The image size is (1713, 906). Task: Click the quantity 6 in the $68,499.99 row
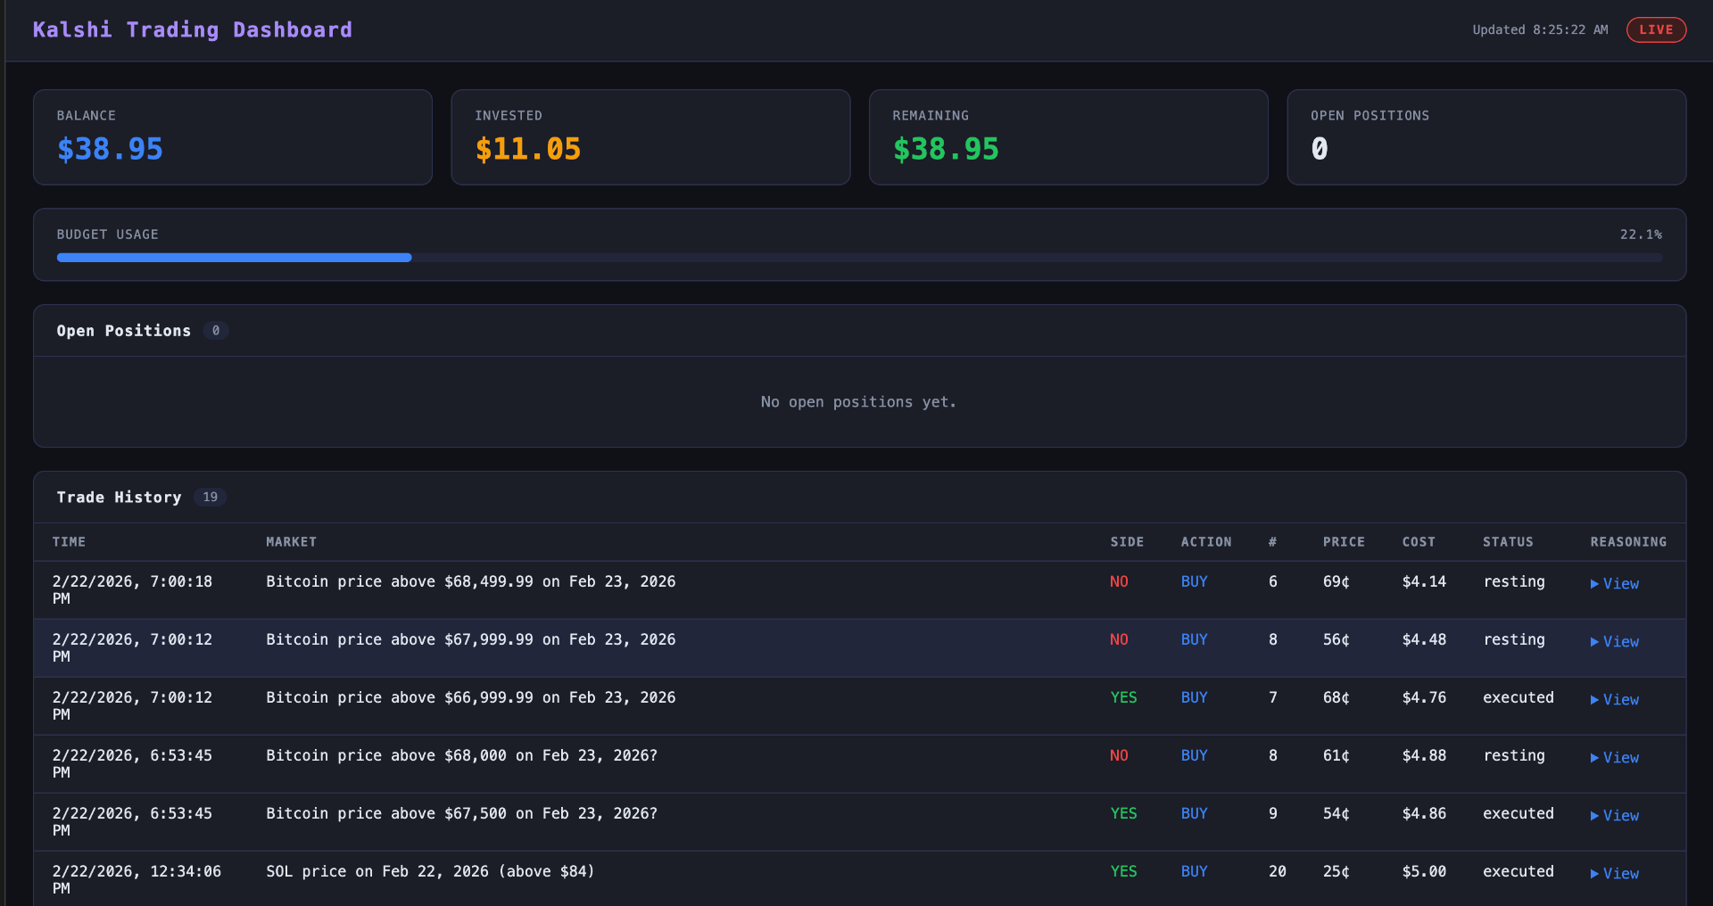pyautogui.click(x=1273, y=581)
